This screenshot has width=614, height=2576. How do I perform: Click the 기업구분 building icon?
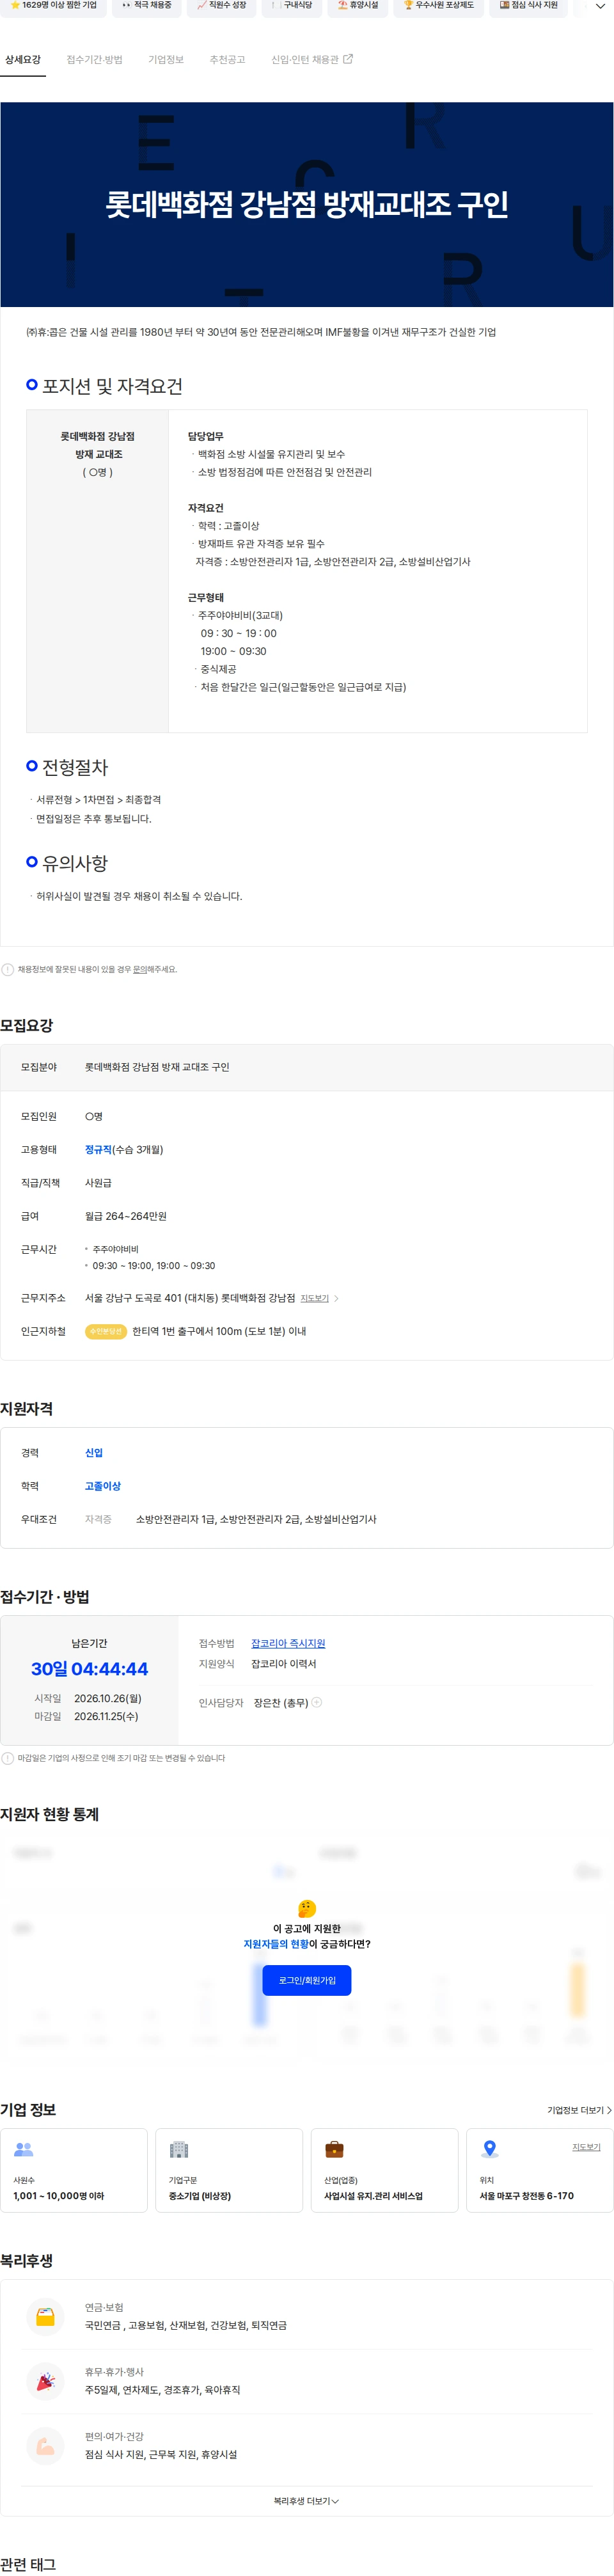pyautogui.click(x=179, y=2149)
